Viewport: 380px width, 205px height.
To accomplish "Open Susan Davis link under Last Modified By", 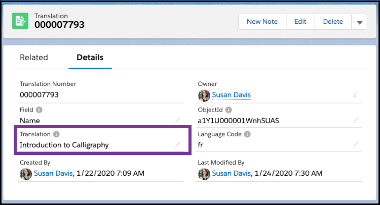I will [231, 173].
